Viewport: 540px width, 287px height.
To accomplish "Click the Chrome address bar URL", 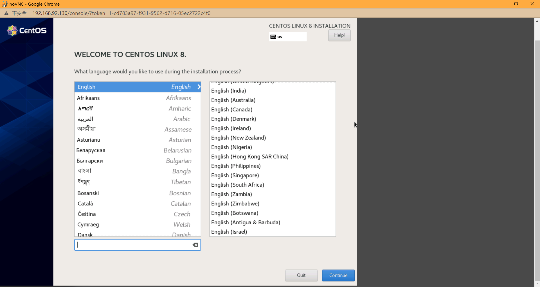I will point(121,13).
